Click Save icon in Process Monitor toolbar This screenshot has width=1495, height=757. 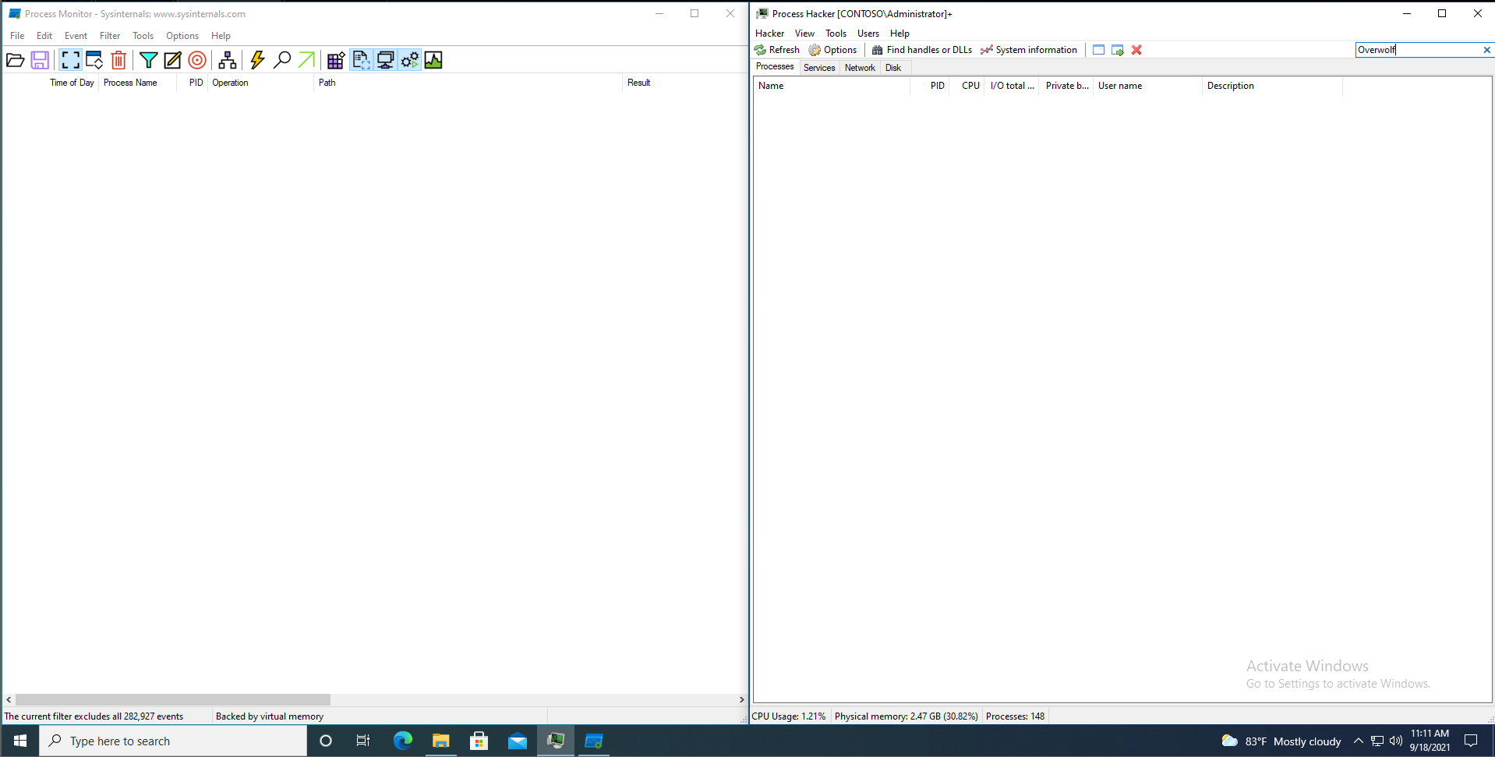click(x=40, y=60)
